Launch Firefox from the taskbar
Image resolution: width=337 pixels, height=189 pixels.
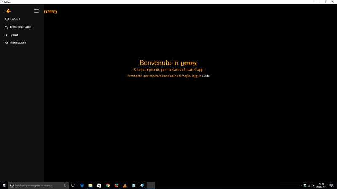coord(116,185)
